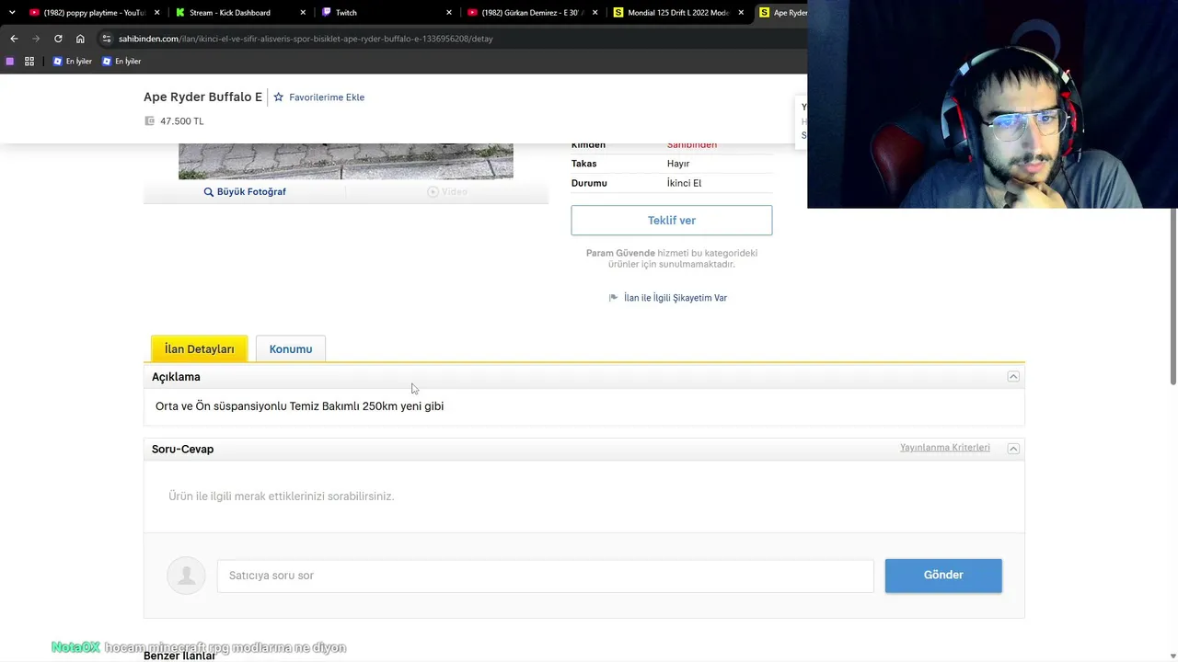View site information icon in address bar
Screen dimensions: 1178x662
tap(107, 39)
